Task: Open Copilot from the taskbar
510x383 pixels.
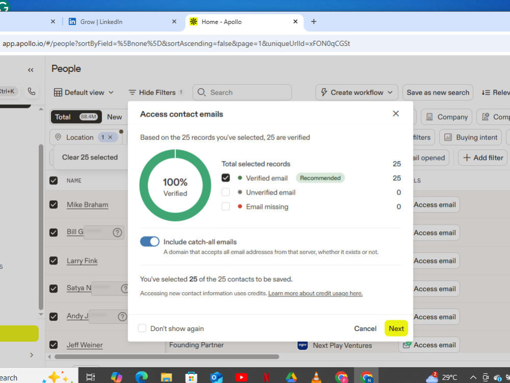Action: pyautogui.click(x=116, y=377)
